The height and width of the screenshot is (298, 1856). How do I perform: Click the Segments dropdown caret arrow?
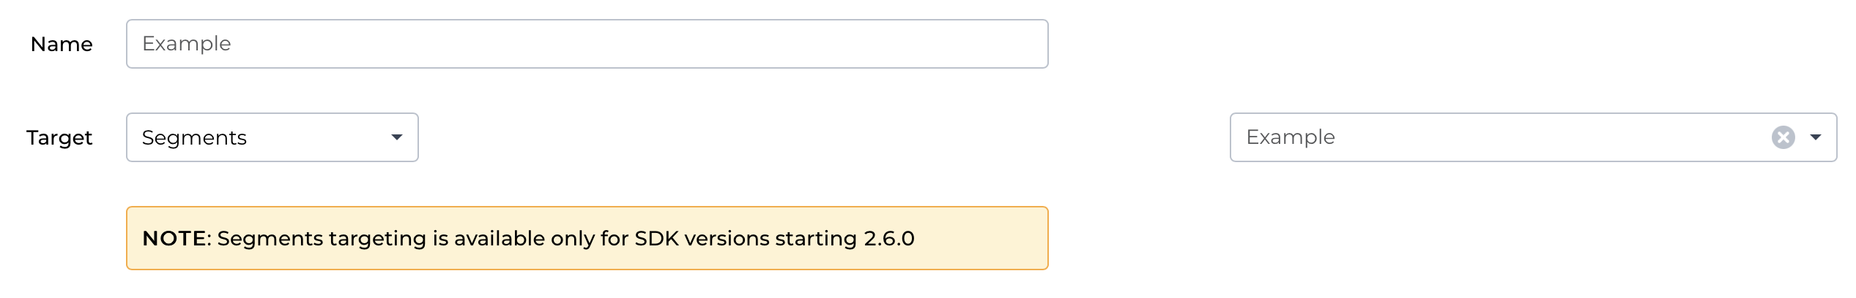pos(396,137)
